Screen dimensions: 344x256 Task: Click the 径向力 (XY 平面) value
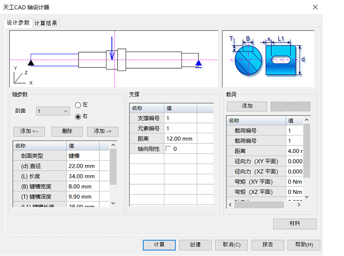tap(295, 161)
